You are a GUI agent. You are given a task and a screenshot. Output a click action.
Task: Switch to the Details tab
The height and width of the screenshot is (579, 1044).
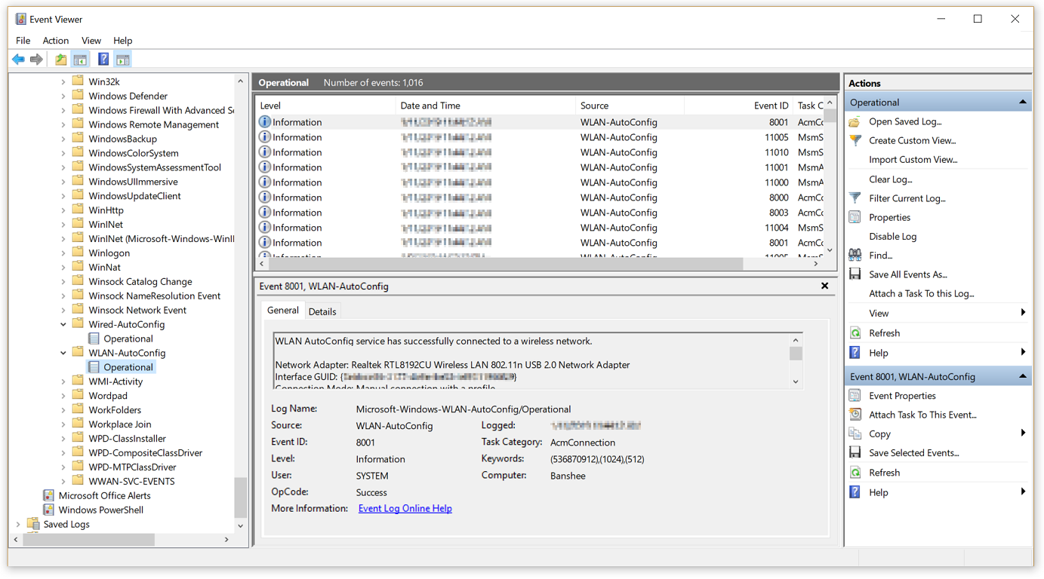point(322,310)
